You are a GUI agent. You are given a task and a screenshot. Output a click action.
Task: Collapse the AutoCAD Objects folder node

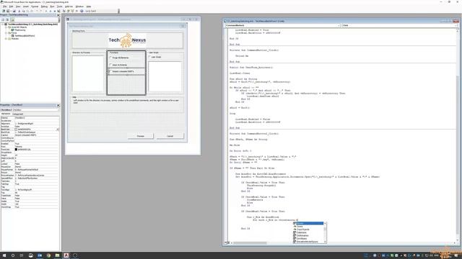point(6,27)
